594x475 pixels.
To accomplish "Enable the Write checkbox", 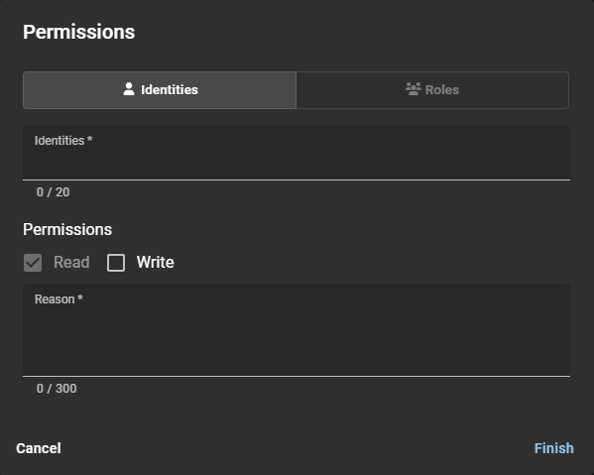I will pos(116,263).
